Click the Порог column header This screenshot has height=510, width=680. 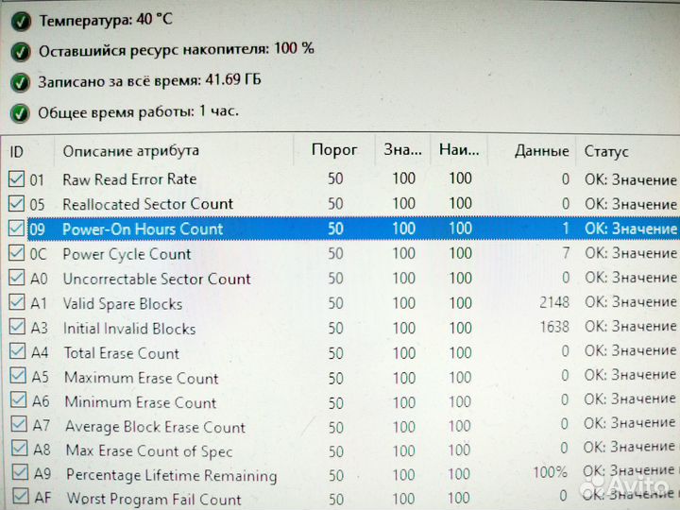(x=334, y=150)
